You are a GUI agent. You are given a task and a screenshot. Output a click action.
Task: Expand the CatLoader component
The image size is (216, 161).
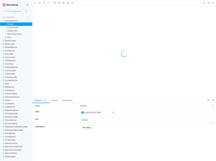[x=9, y=54]
